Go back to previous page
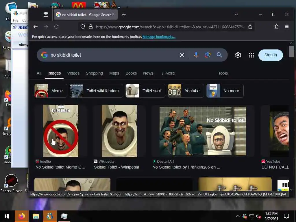 pos(36,27)
